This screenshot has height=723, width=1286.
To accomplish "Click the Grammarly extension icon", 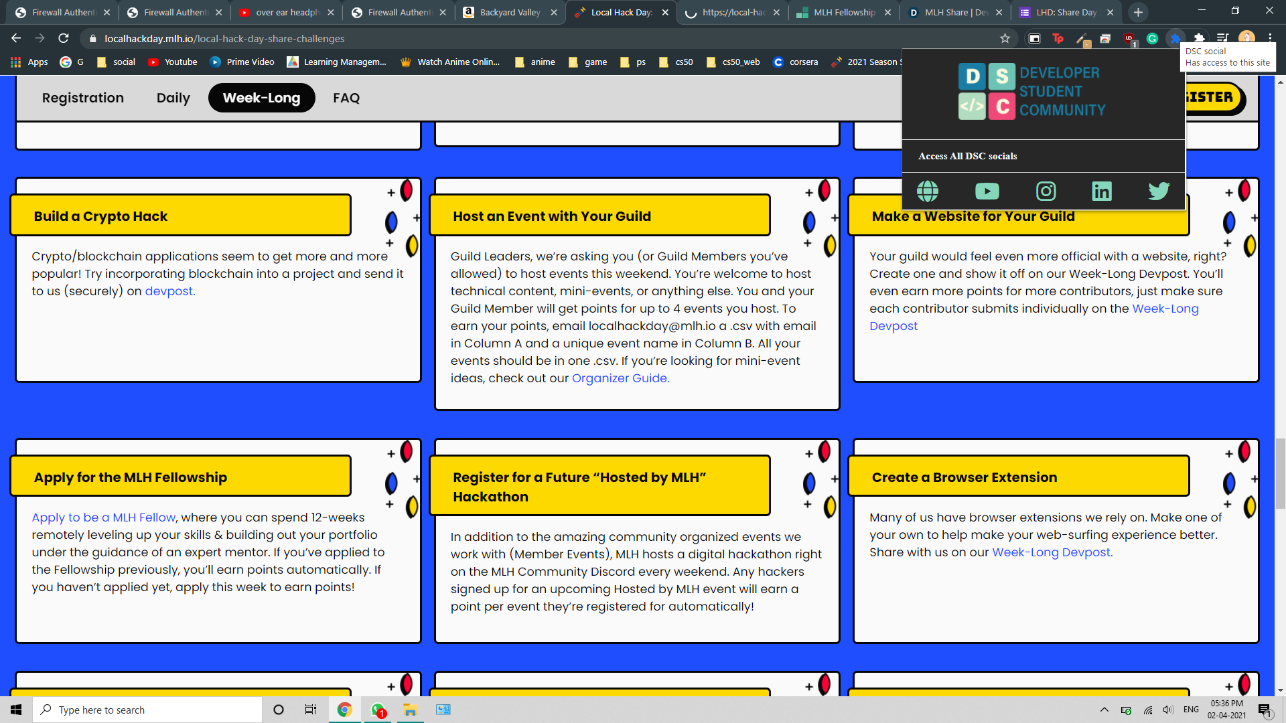I will pyautogui.click(x=1152, y=39).
